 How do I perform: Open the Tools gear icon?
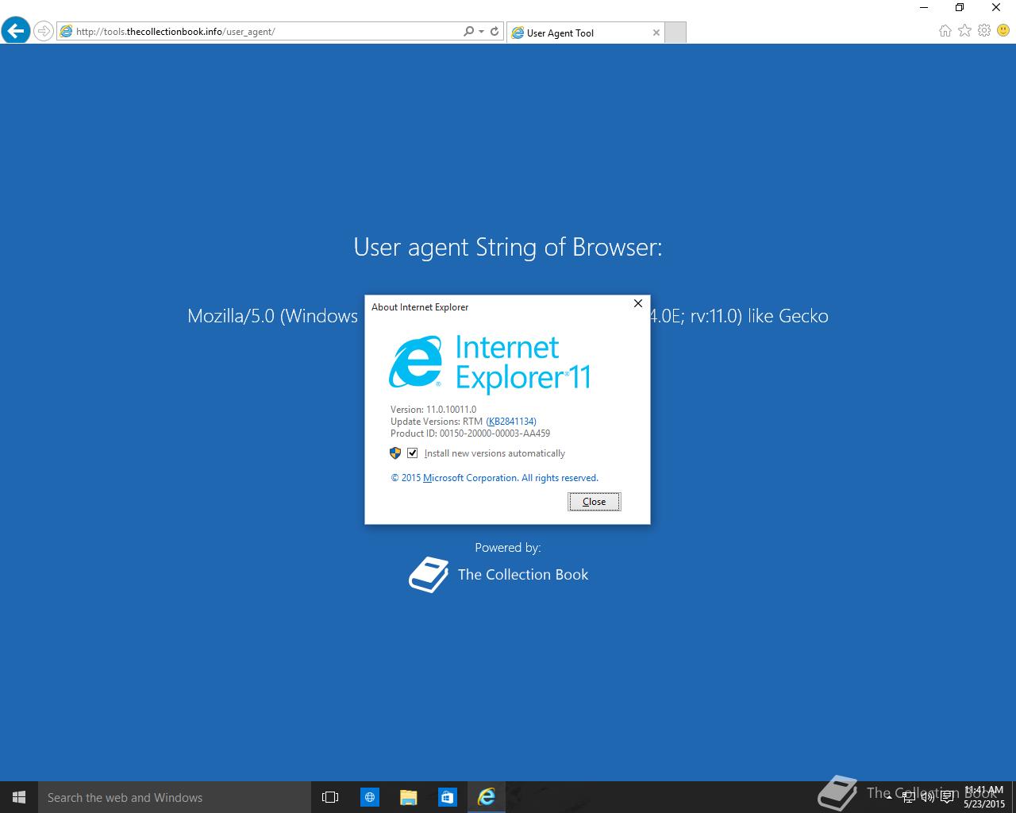[x=984, y=31]
